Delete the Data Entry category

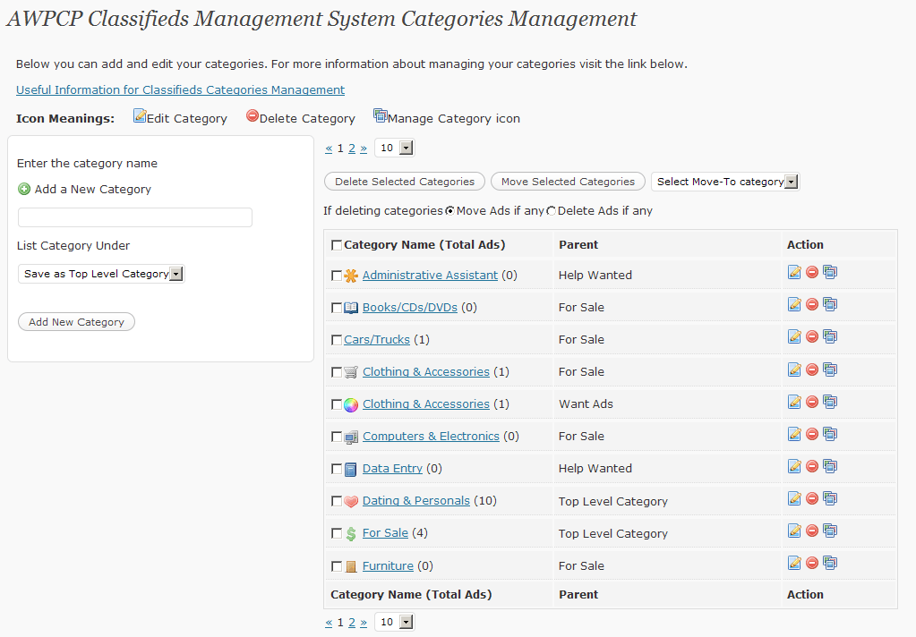pyautogui.click(x=812, y=466)
